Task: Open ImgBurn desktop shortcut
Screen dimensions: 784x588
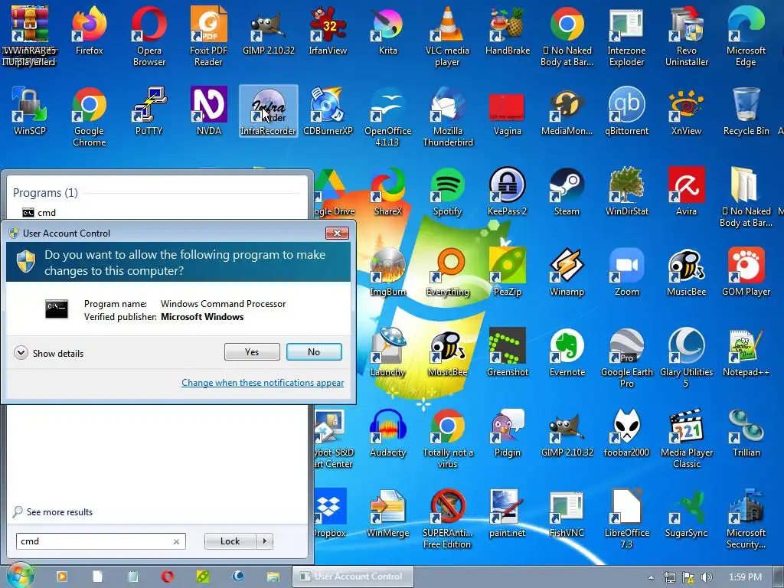Action: (387, 272)
